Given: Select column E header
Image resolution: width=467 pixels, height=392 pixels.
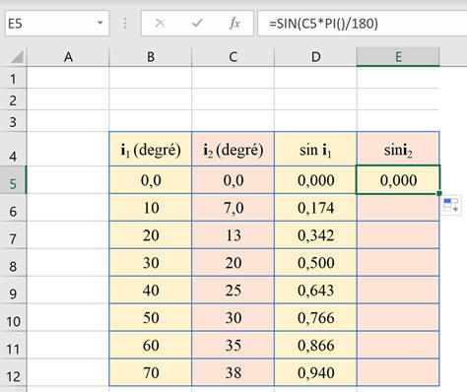Looking at the screenshot, I should point(398,57).
